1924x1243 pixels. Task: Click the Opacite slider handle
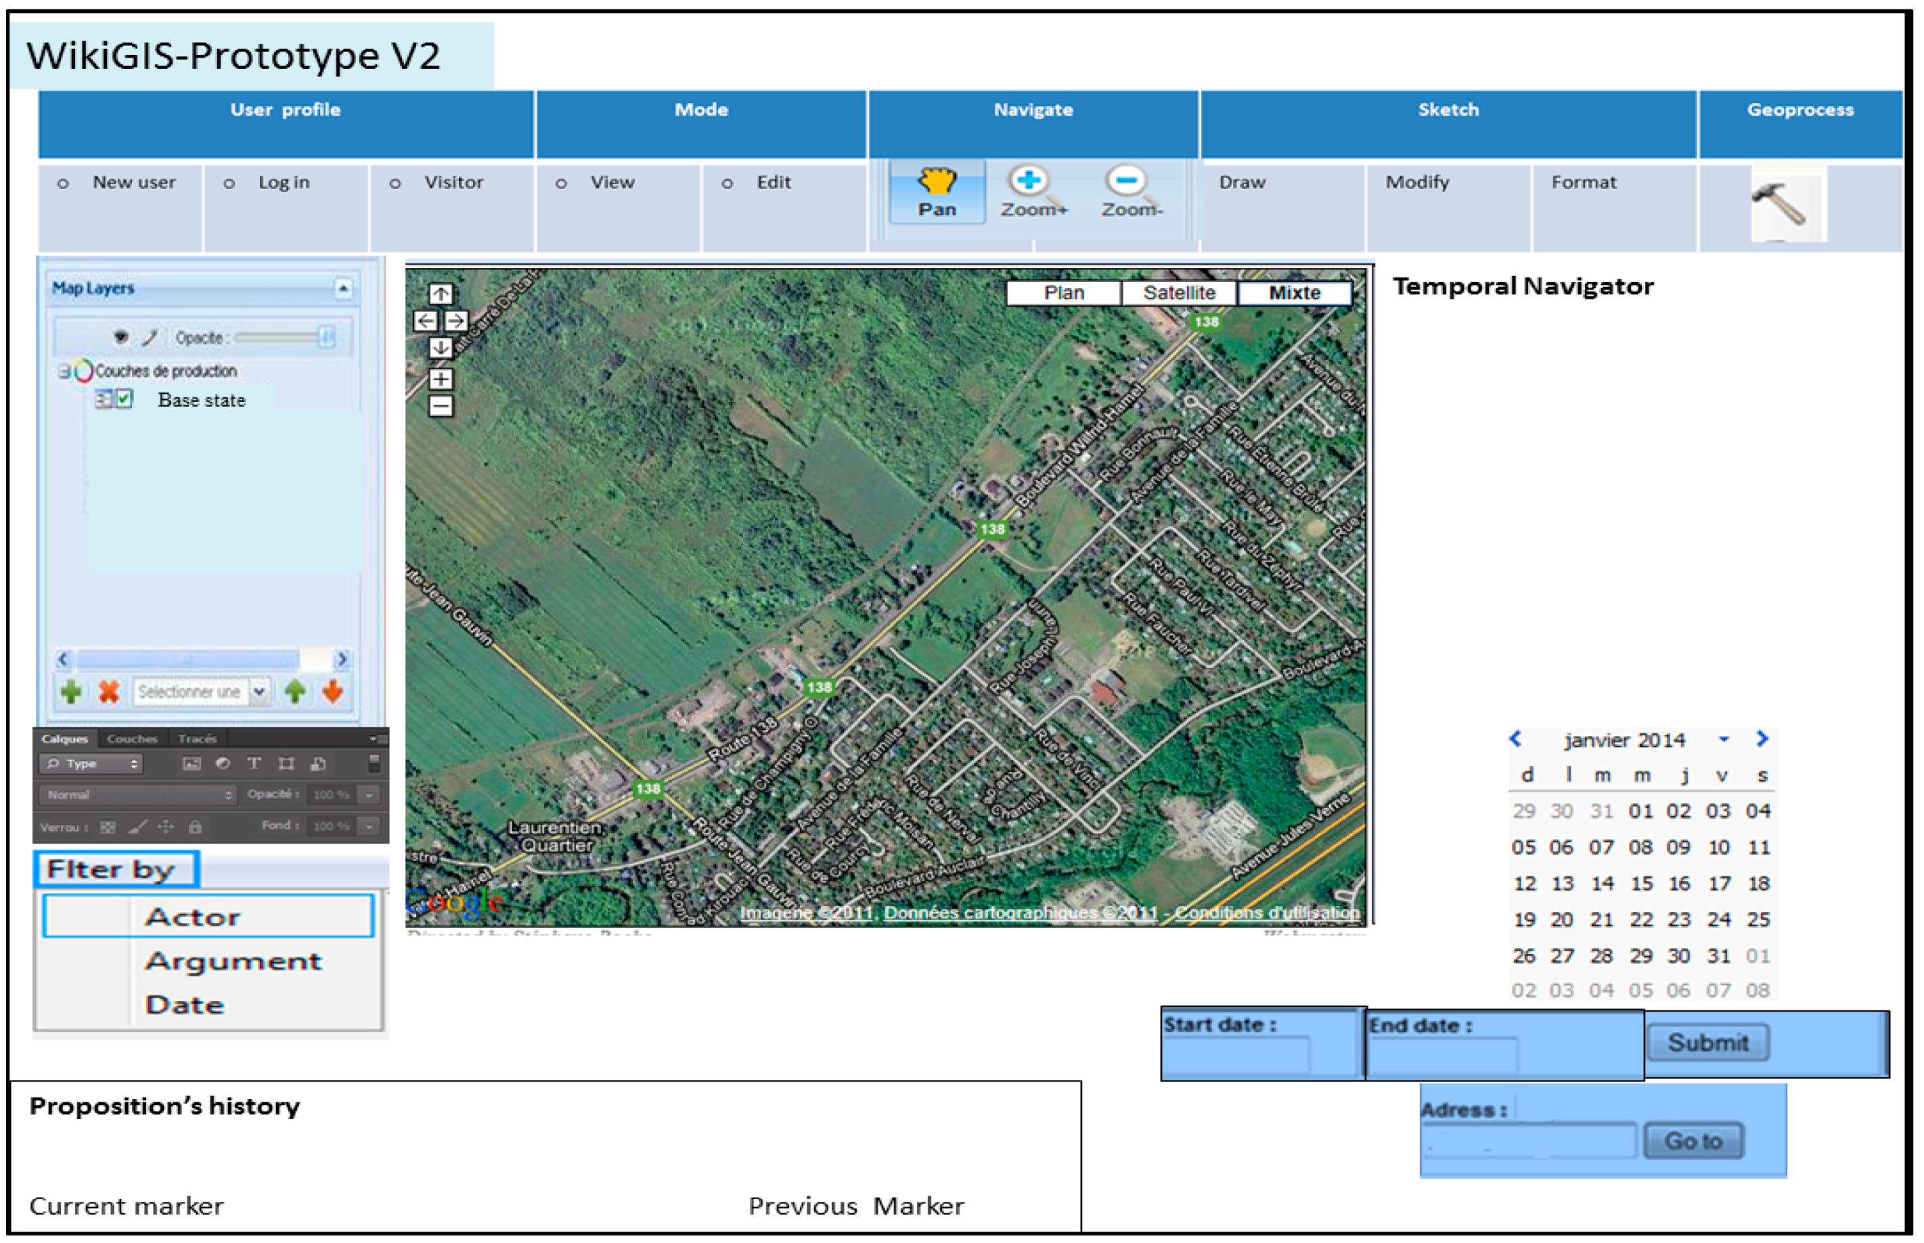326,338
